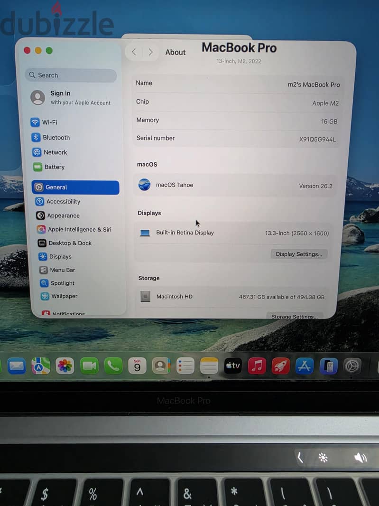Click the Apple M2 chip value

click(325, 103)
